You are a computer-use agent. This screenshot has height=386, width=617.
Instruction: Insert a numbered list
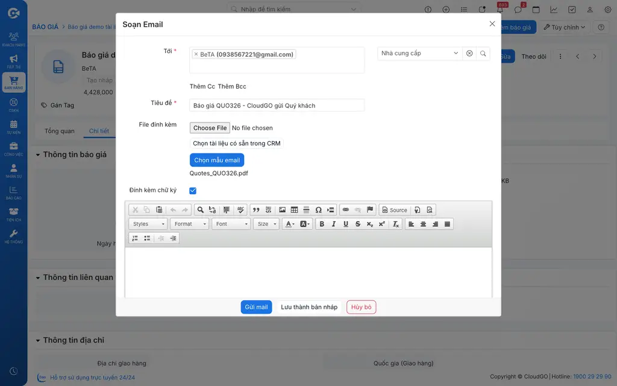pos(135,238)
